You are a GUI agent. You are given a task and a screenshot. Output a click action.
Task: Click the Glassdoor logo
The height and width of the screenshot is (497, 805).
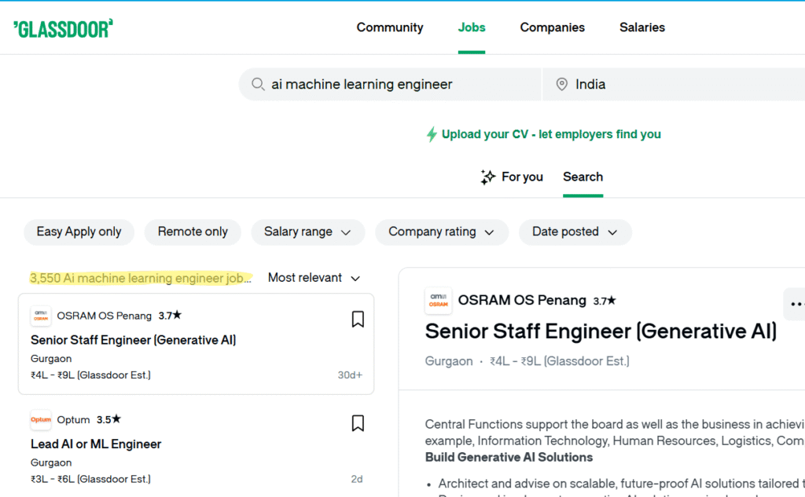tap(63, 29)
